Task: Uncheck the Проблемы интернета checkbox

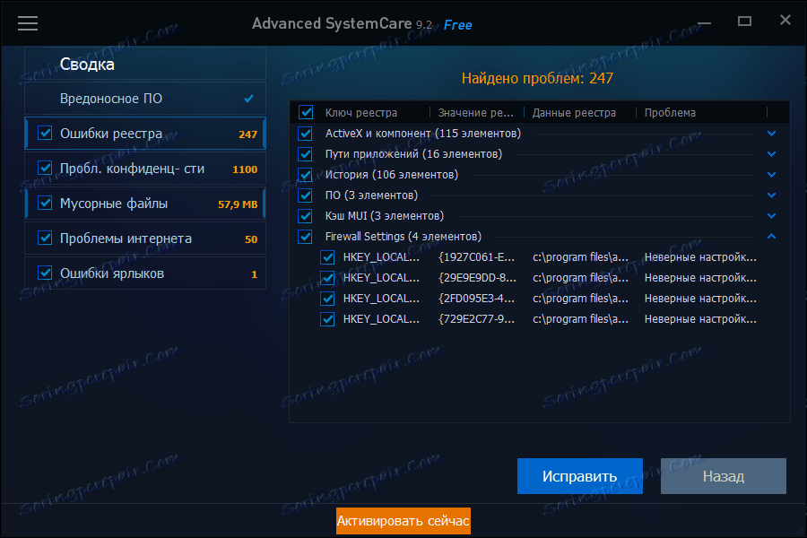Action: 46,239
